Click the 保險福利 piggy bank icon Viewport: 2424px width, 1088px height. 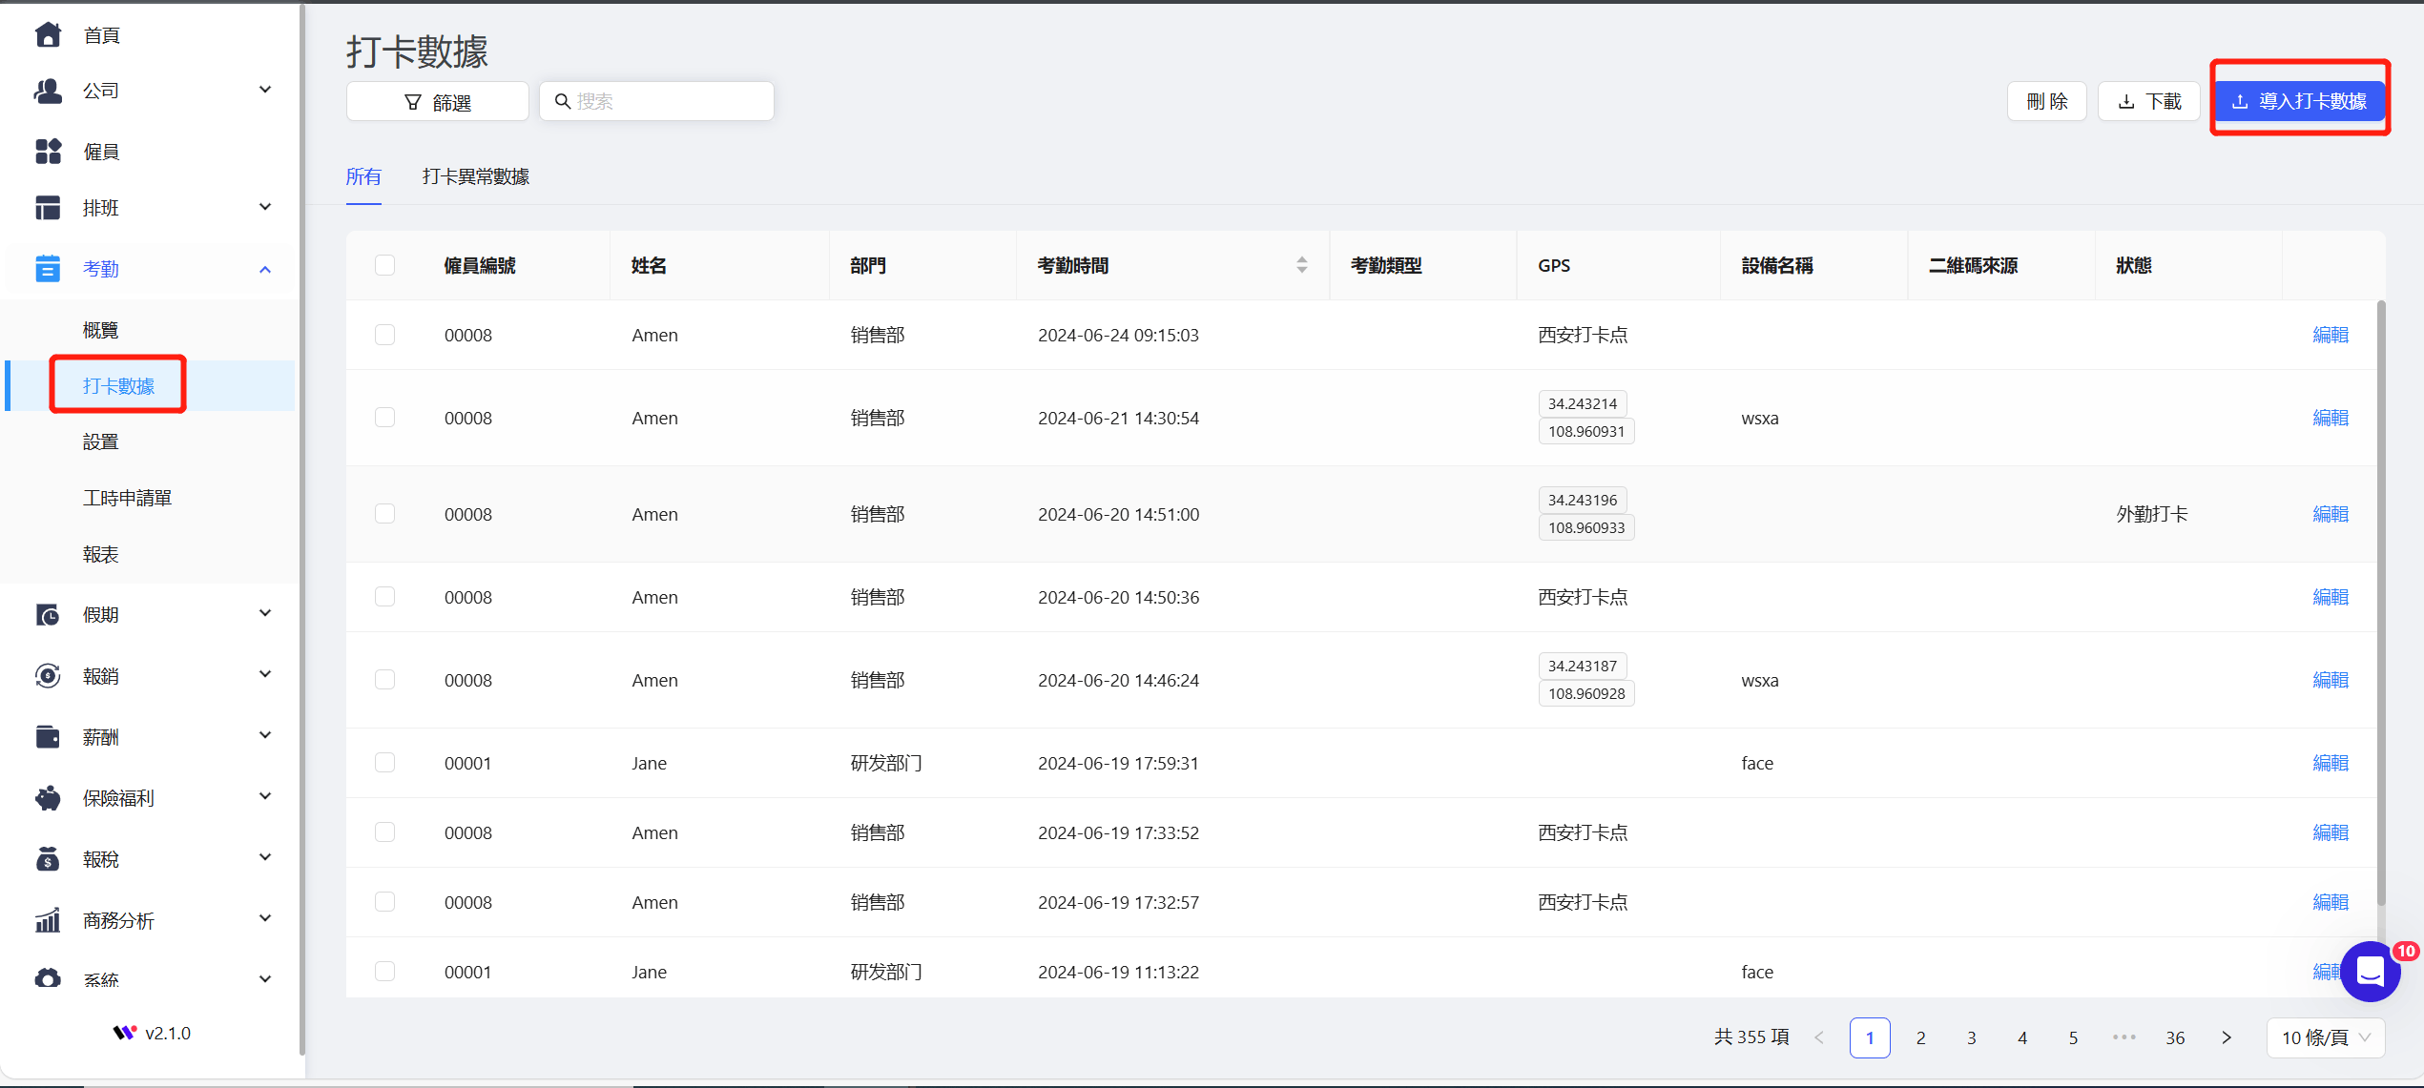coord(48,798)
